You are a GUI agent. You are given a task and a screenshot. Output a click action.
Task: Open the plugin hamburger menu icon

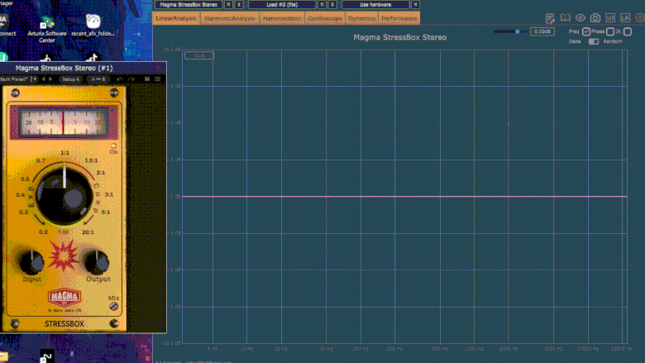click(x=157, y=79)
